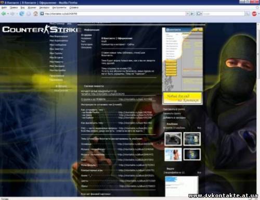
Task: Open the Файл menu in the menu bar
Action: click(x=4, y=7)
